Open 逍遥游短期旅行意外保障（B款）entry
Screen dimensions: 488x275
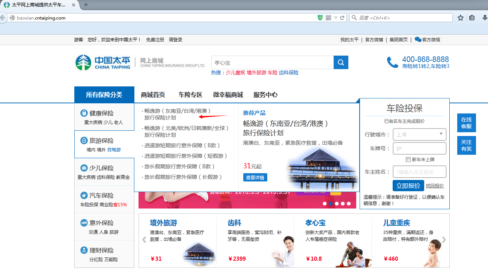182,145
